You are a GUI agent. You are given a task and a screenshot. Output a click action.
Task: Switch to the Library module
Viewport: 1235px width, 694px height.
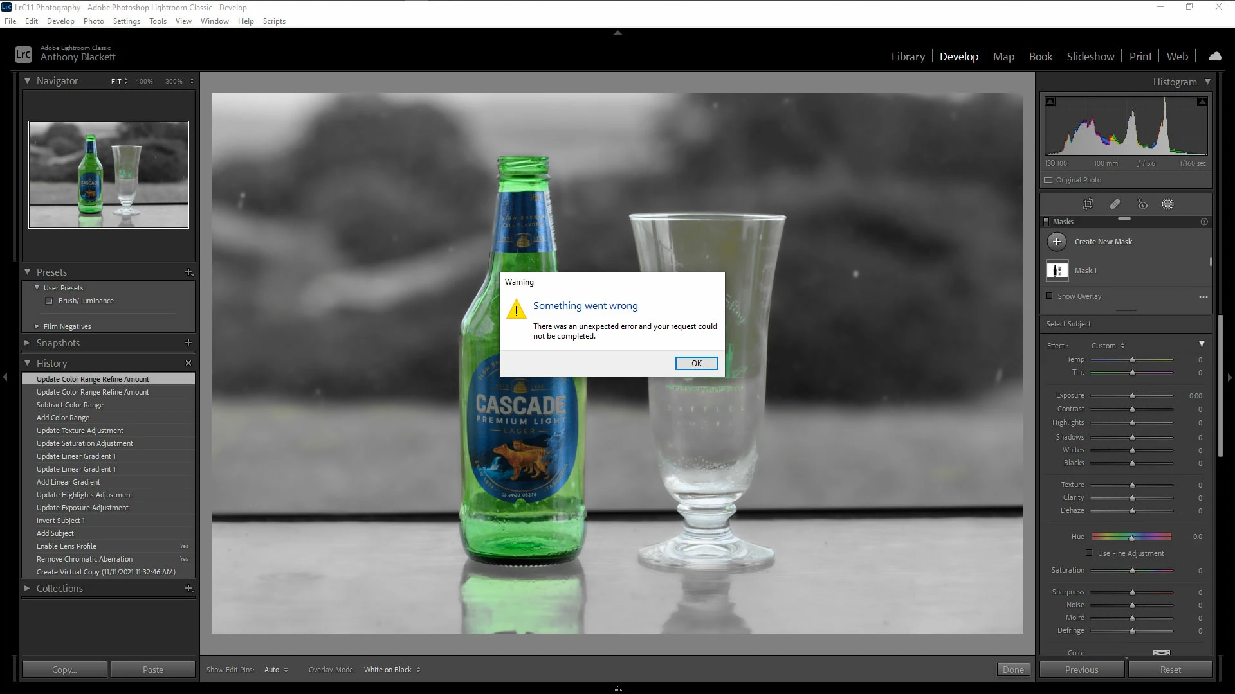[x=908, y=57]
